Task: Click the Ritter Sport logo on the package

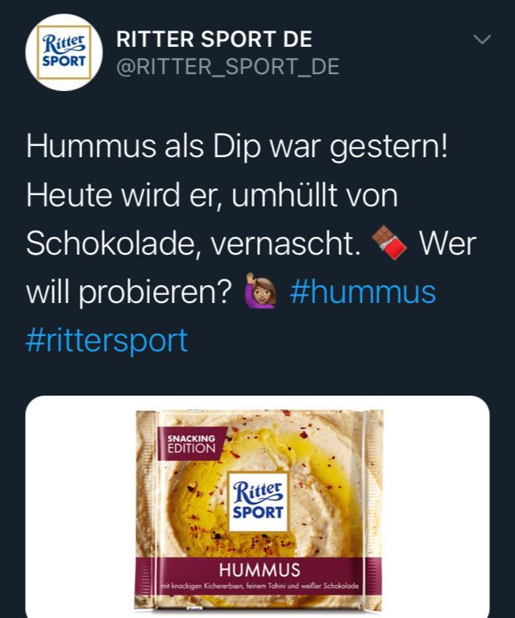Action: [258, 500]
